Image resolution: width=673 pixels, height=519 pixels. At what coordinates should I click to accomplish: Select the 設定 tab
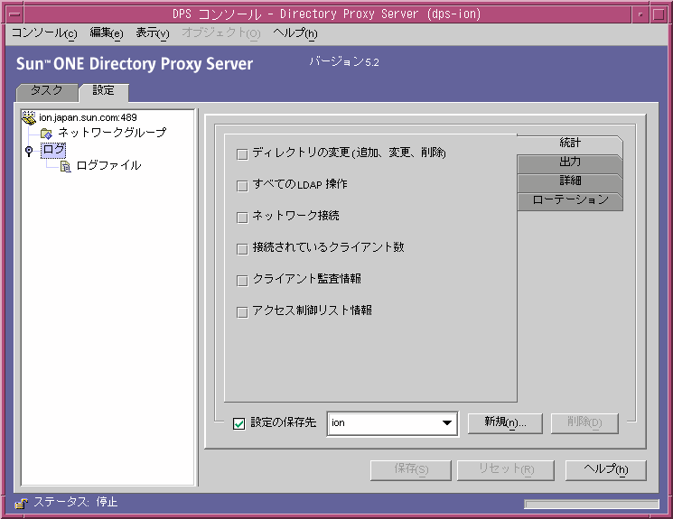(x=104, y=91)
